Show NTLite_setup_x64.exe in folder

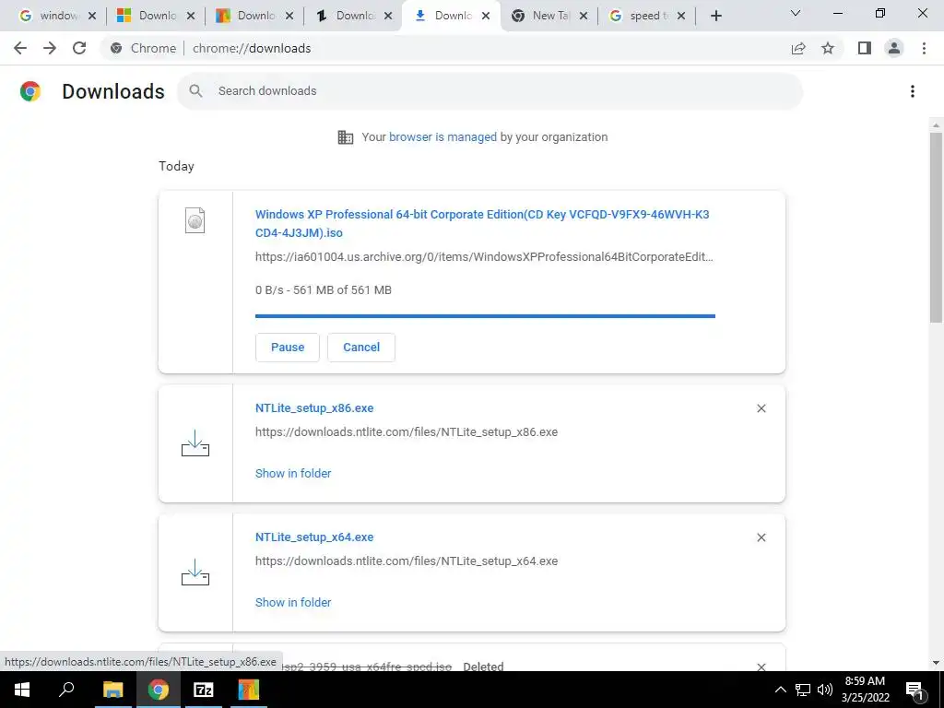click(293, 603)
